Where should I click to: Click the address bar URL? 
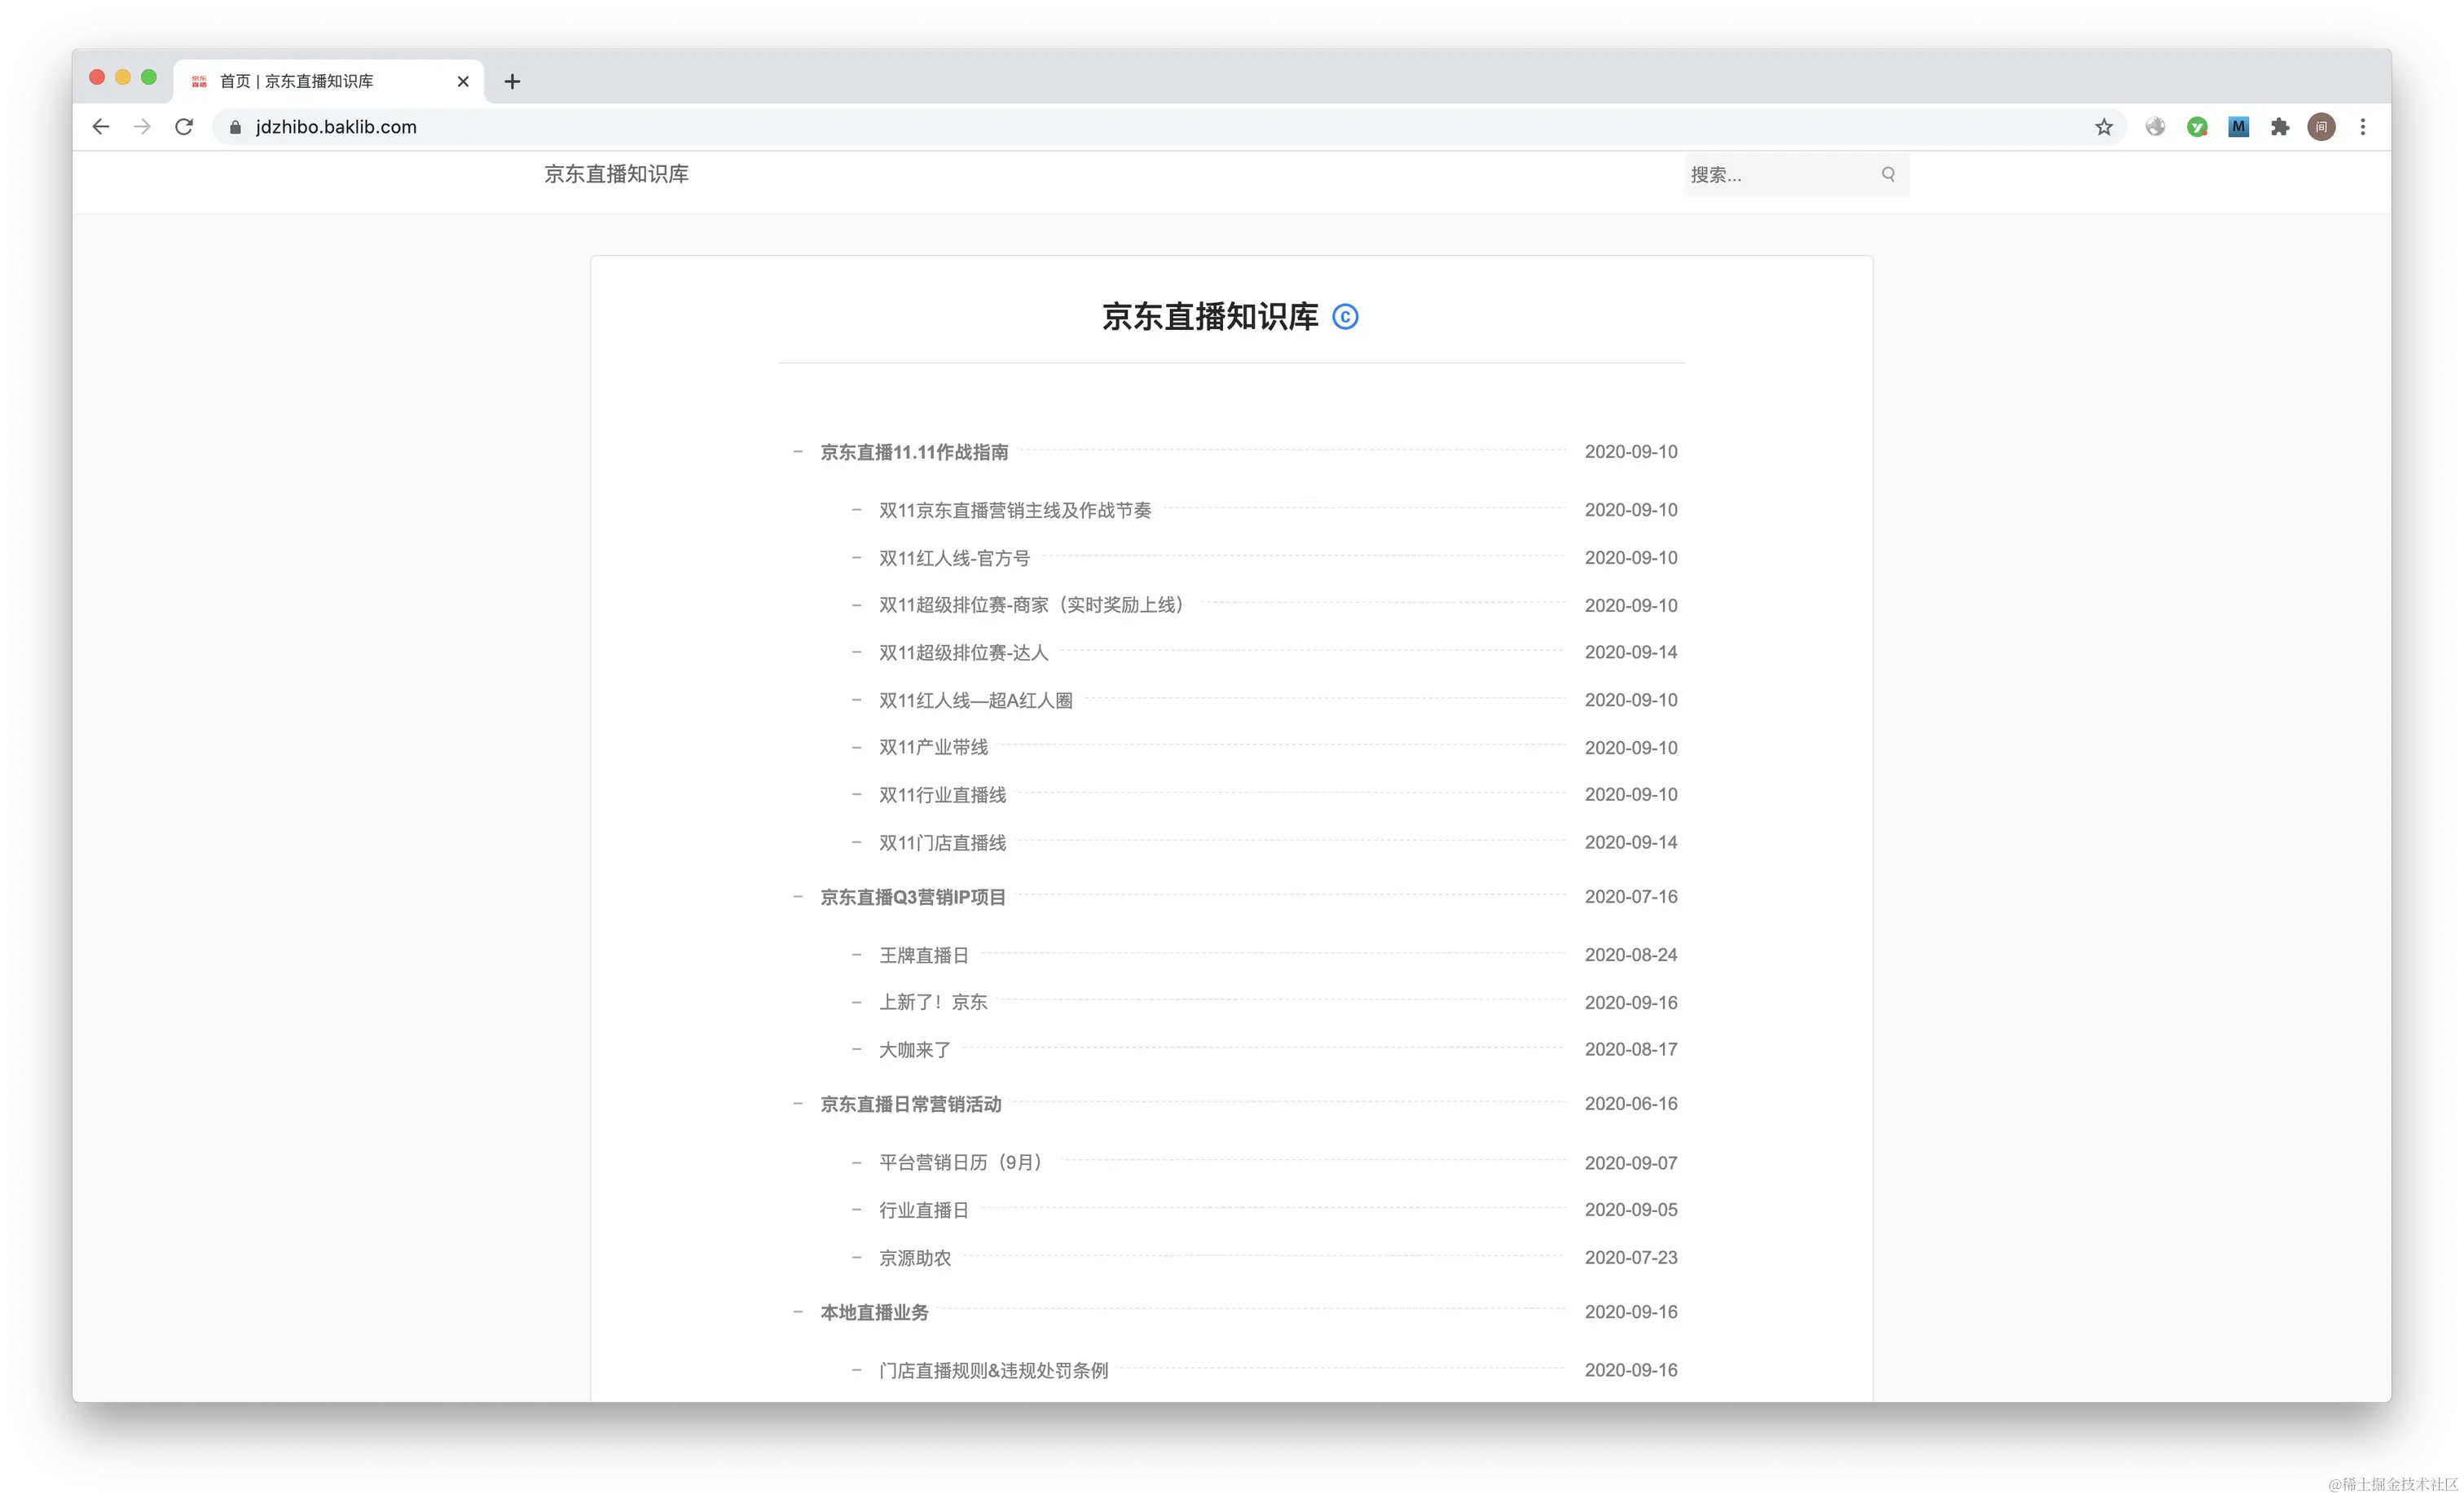click(336, 127)
